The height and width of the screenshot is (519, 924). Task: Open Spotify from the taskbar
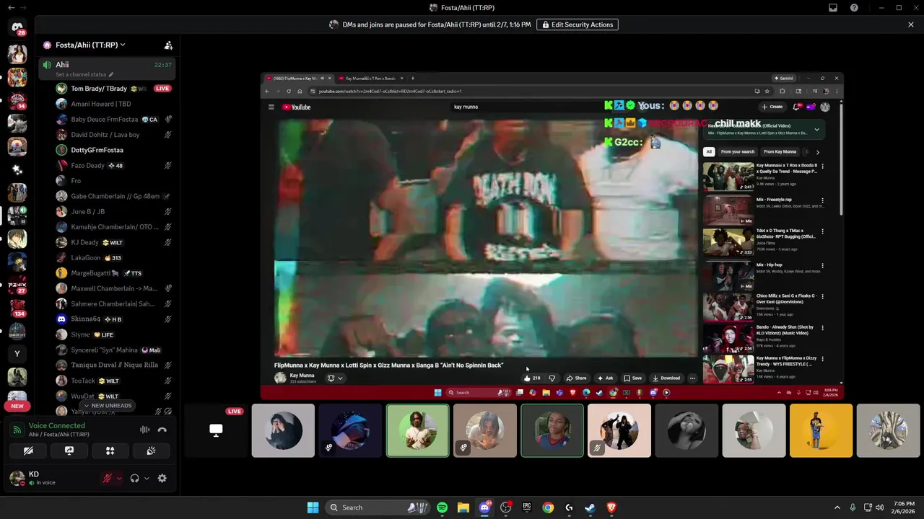[443, 507]
